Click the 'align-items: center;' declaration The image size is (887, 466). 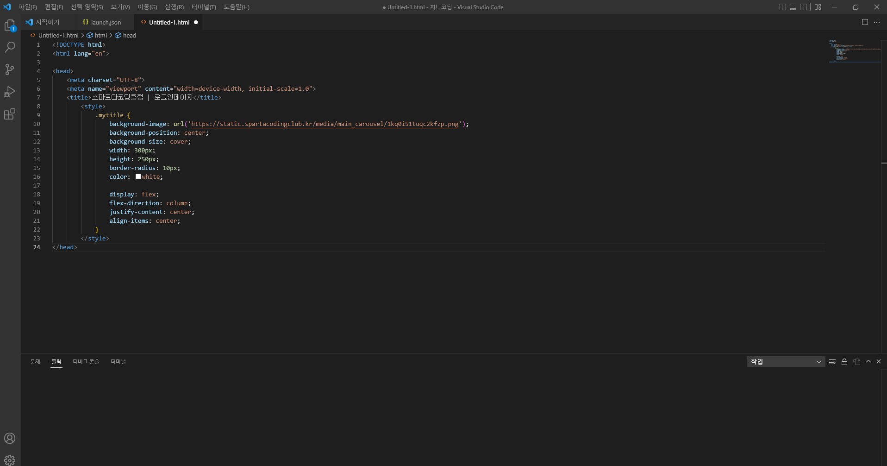coord(145,221)
